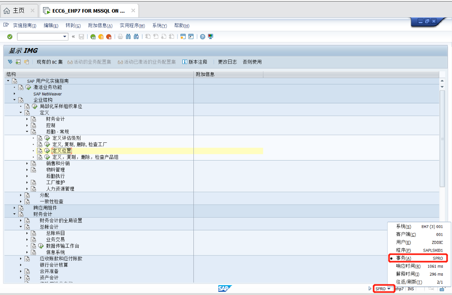Open the 实施指南(I) menu

pyautogui.click(x=24, y=25)
